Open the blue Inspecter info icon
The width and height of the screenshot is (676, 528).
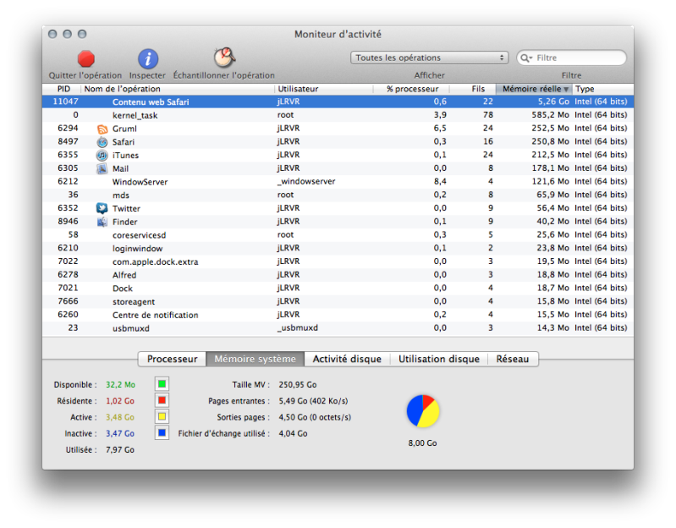coord(148,58)
